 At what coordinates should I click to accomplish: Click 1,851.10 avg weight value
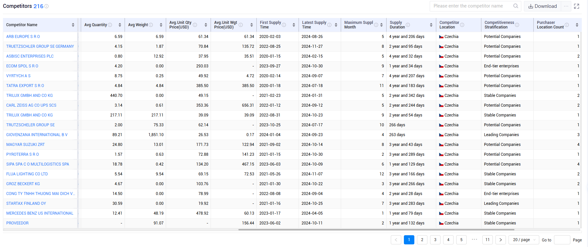pos(156,135)
